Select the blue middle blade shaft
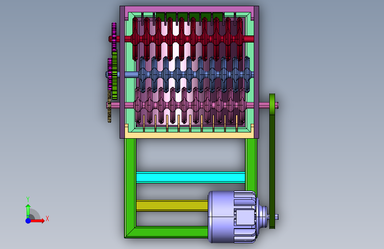This screenshot has width=384, height=249. coord(180,74)
